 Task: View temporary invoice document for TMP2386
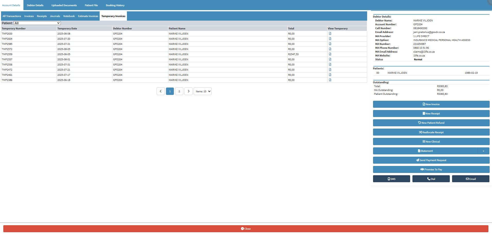tap(330, 80)
